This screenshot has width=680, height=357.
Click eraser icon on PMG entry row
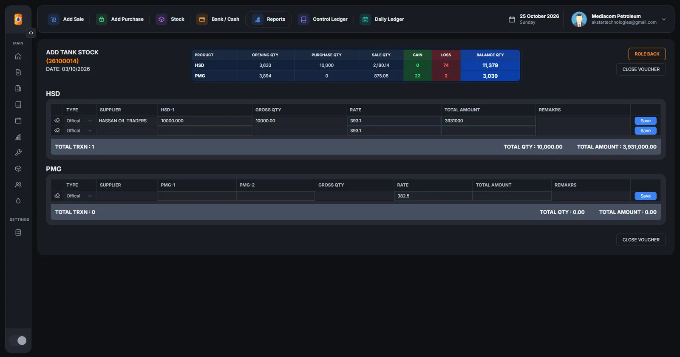(57, 196)
